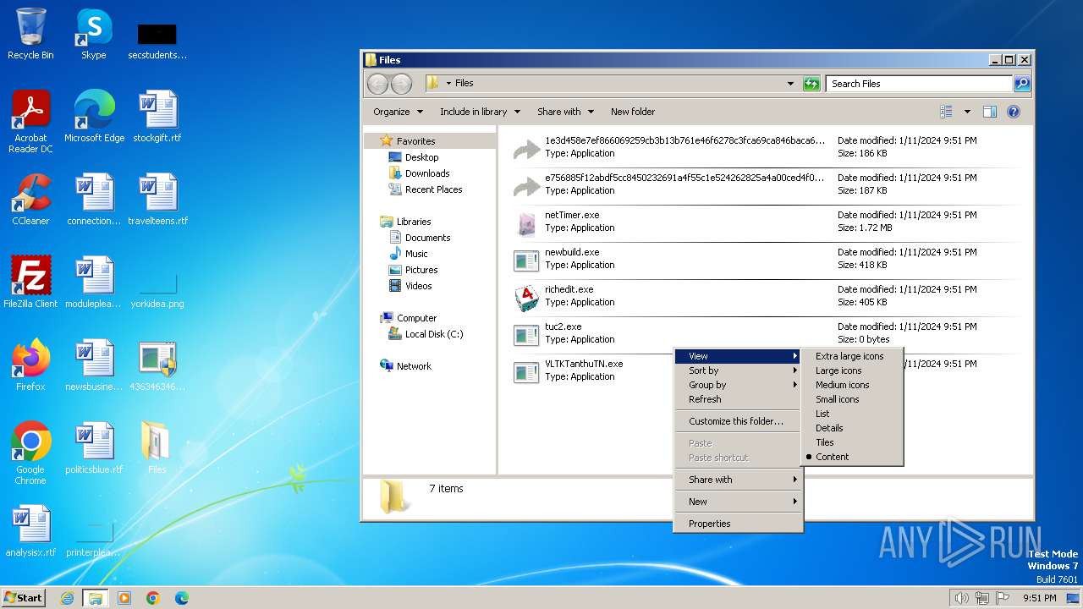Open Google Chrome desktop shortcut
Viewport: 1083px width, 609px height.
click(x=30, y=453)
